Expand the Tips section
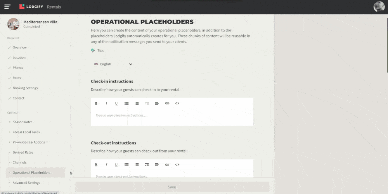Viewport: 388px width, 194px height. (97, 50)
